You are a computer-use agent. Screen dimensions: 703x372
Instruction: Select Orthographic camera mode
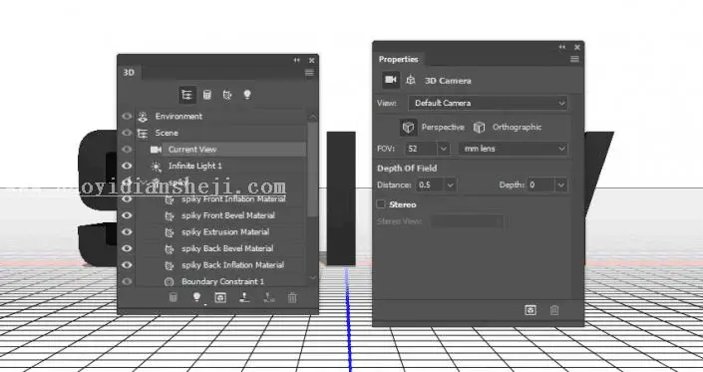(x=517, y=128)
